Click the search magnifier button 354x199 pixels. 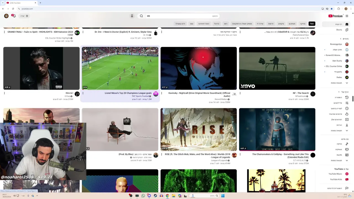click(141, 16)
